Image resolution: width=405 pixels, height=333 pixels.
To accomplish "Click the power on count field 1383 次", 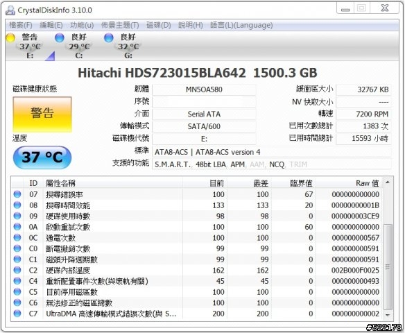I will pyautogui.click(x=363, y=126).
